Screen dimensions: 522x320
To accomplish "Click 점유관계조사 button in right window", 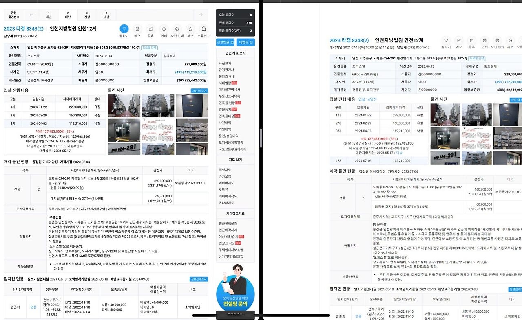I will [515, 289].
